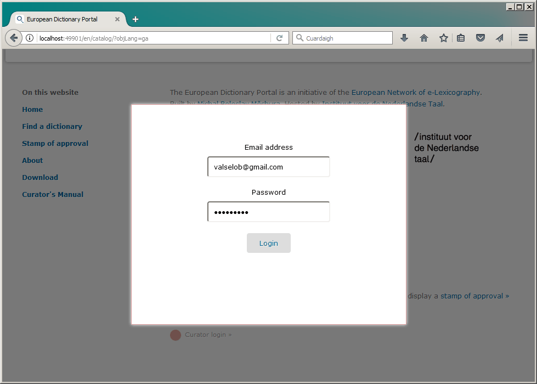Close the European Dictionary Portal tab
Viewport: 537px width, 384px height.
117,19
